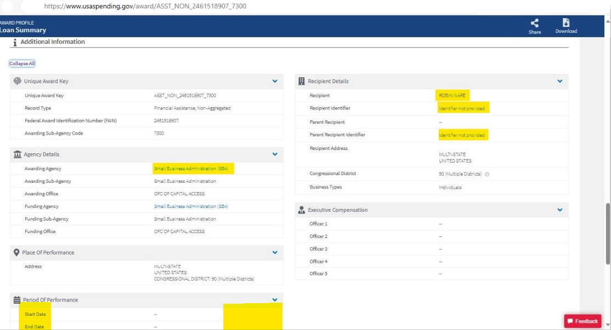
Task: Click the Recipient Details building icon
Action: pyautogui.click(x=301, y=81)
